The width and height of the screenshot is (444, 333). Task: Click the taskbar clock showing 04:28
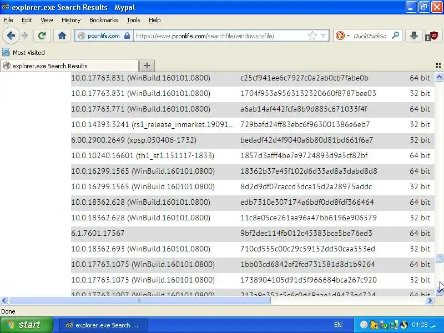coord(424,325)
